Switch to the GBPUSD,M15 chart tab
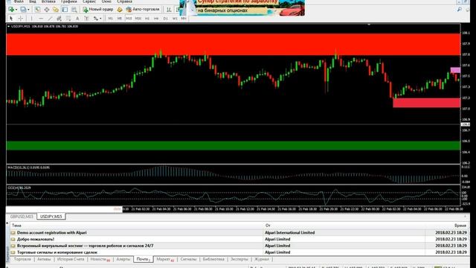This screenshot has width=476, height=268. [x=22, y=217]
